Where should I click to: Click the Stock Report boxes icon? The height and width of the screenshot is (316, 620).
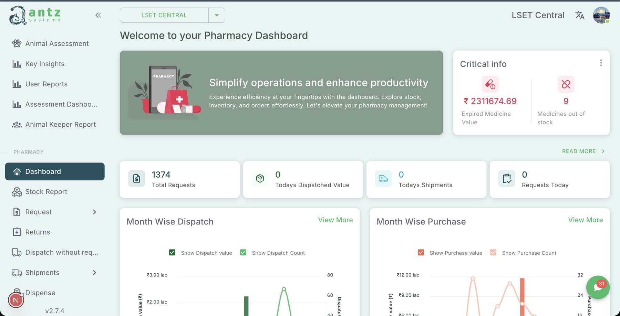[x=17, y=192]
